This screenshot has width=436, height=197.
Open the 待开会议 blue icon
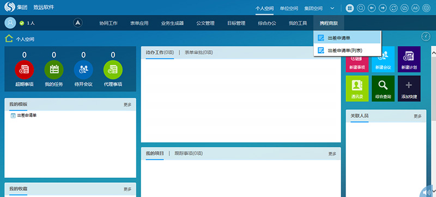[x=83, y=70]
